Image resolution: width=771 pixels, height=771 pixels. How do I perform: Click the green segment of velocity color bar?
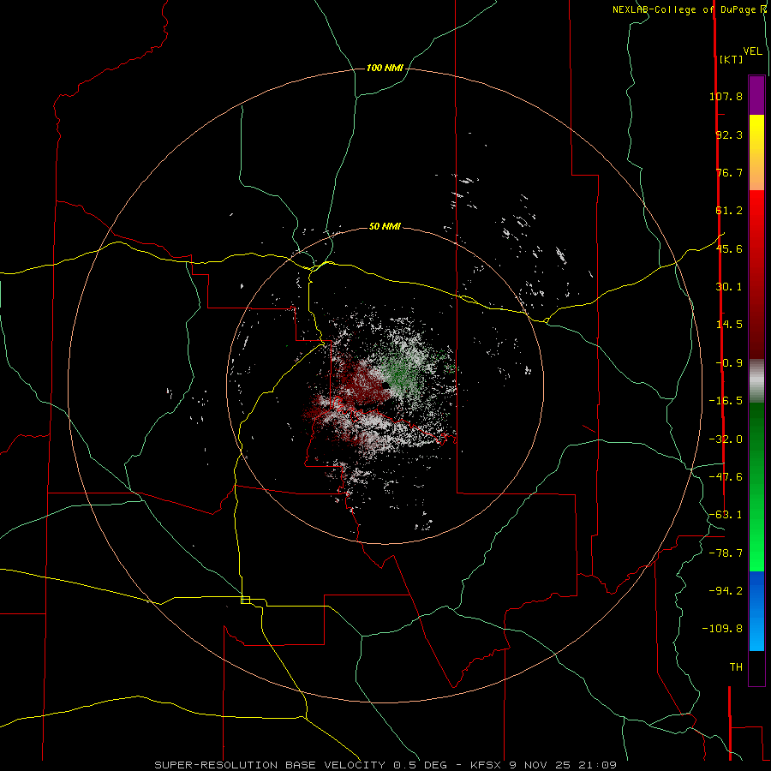[756, 487]
